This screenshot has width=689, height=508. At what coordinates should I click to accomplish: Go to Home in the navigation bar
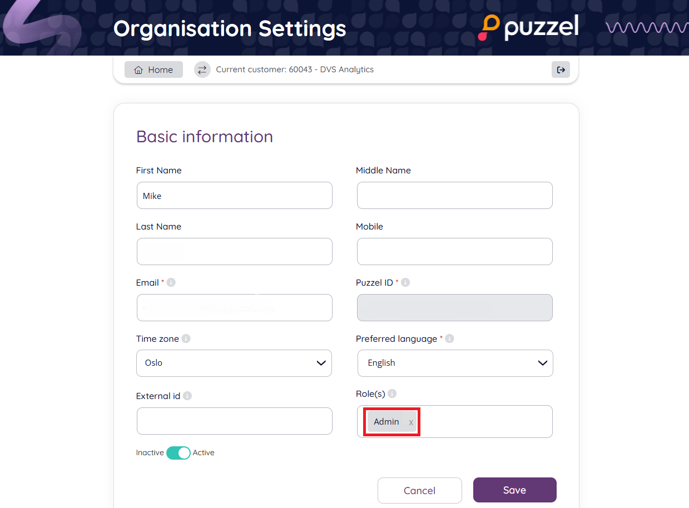(x=153, y=69)
